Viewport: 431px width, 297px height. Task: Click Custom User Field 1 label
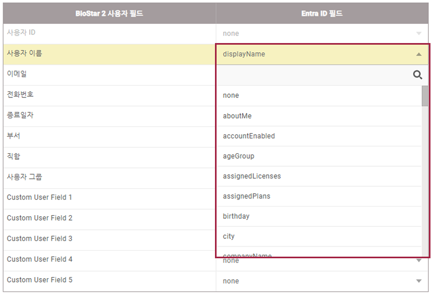point(39,197)
